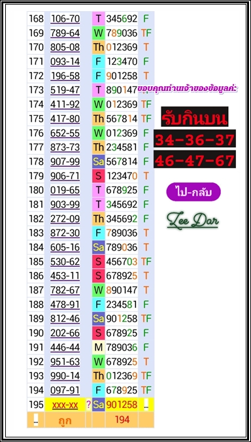Click the orange T result in row 192
This screenshot has height=442, width=251.
(146, 362)
